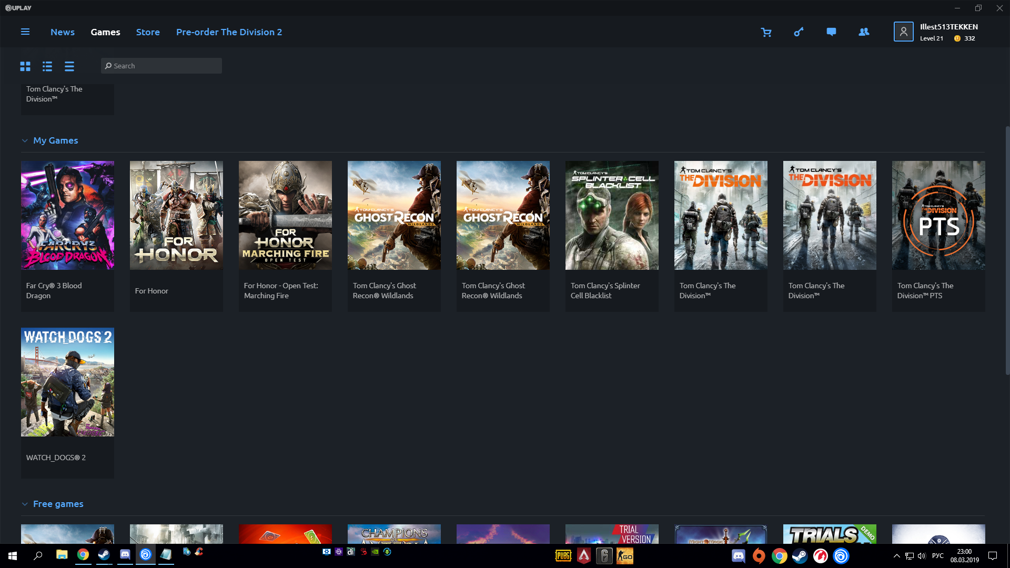Open For Honor Marching Fire Open Test
1010x568 pixels.
[285, 215]
